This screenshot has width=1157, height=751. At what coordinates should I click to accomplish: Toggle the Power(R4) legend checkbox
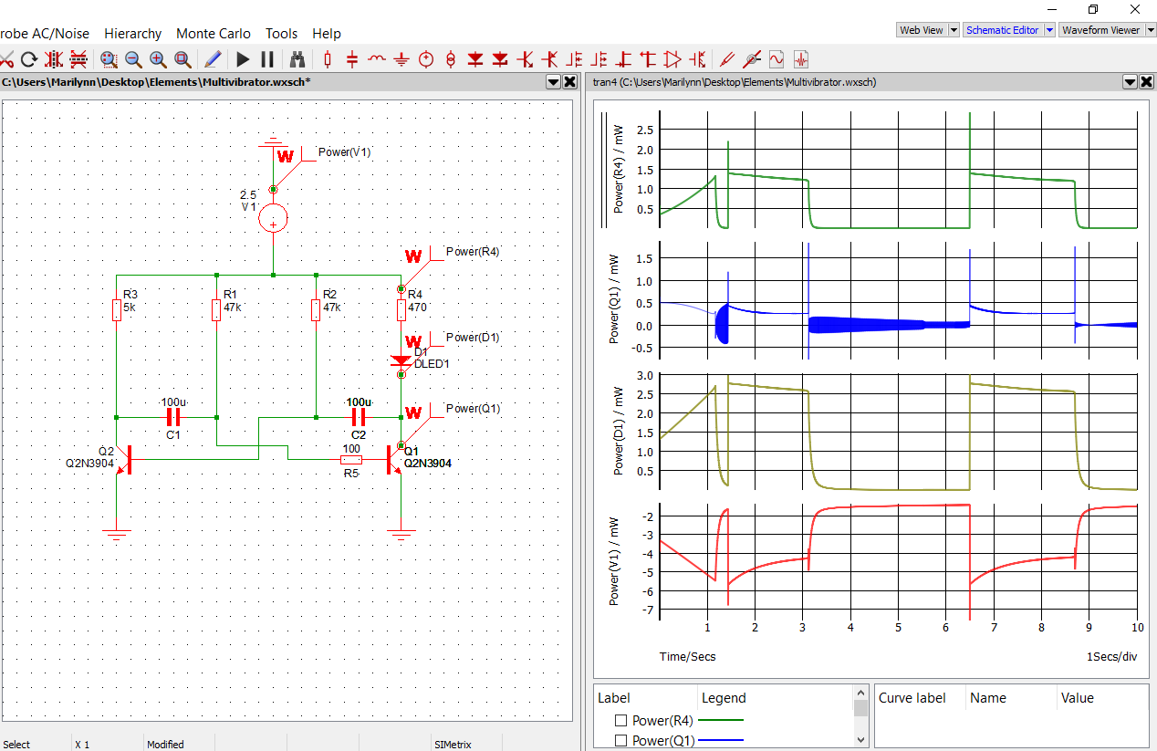621,721
